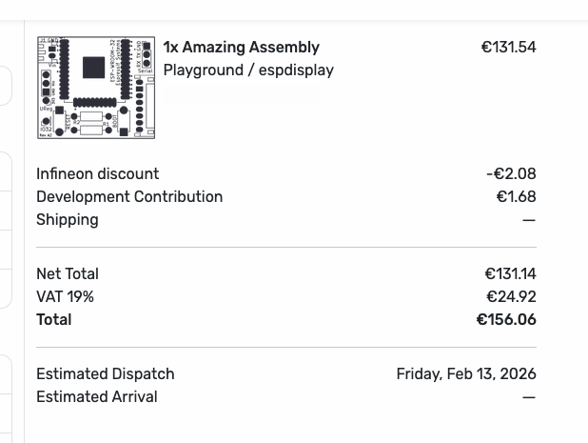Click the €131.14 net total amount
The image size is (588, 443).
(x=510, y=273)
